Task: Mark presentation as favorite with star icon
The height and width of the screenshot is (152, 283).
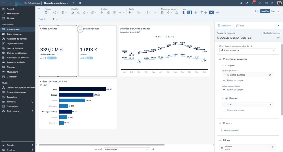Action: [74, 3]
